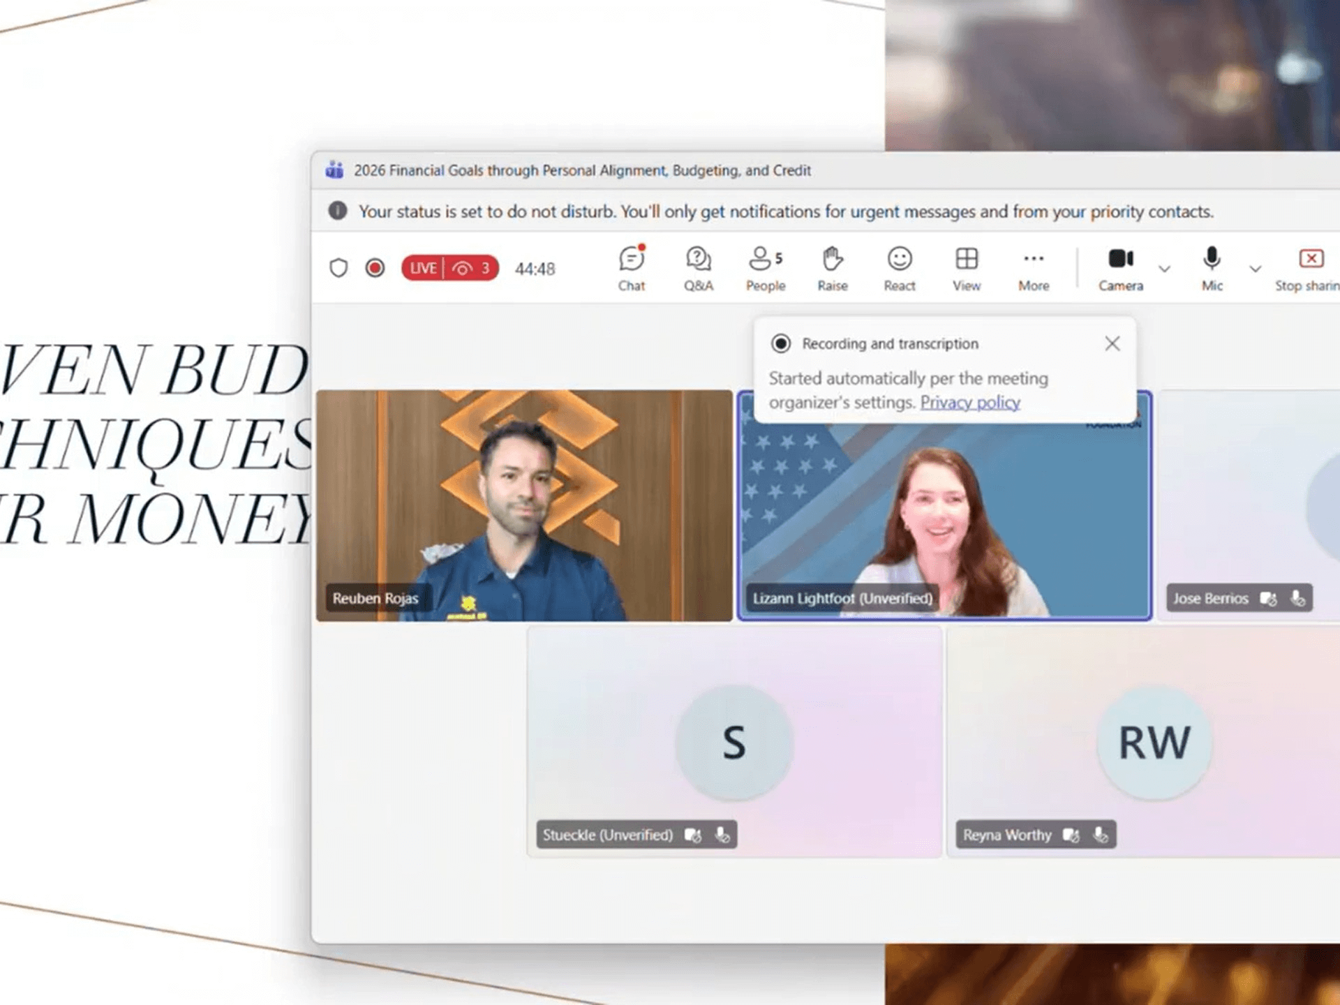Expand the Camera options chevron
This screenshot has height=1005, width=1340.
point(1164,269)
